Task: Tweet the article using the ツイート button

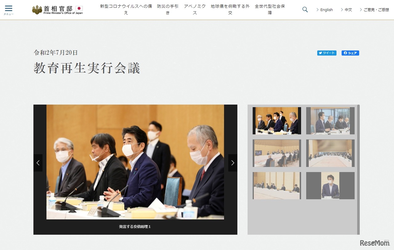Action: click(x=327, y=53)
